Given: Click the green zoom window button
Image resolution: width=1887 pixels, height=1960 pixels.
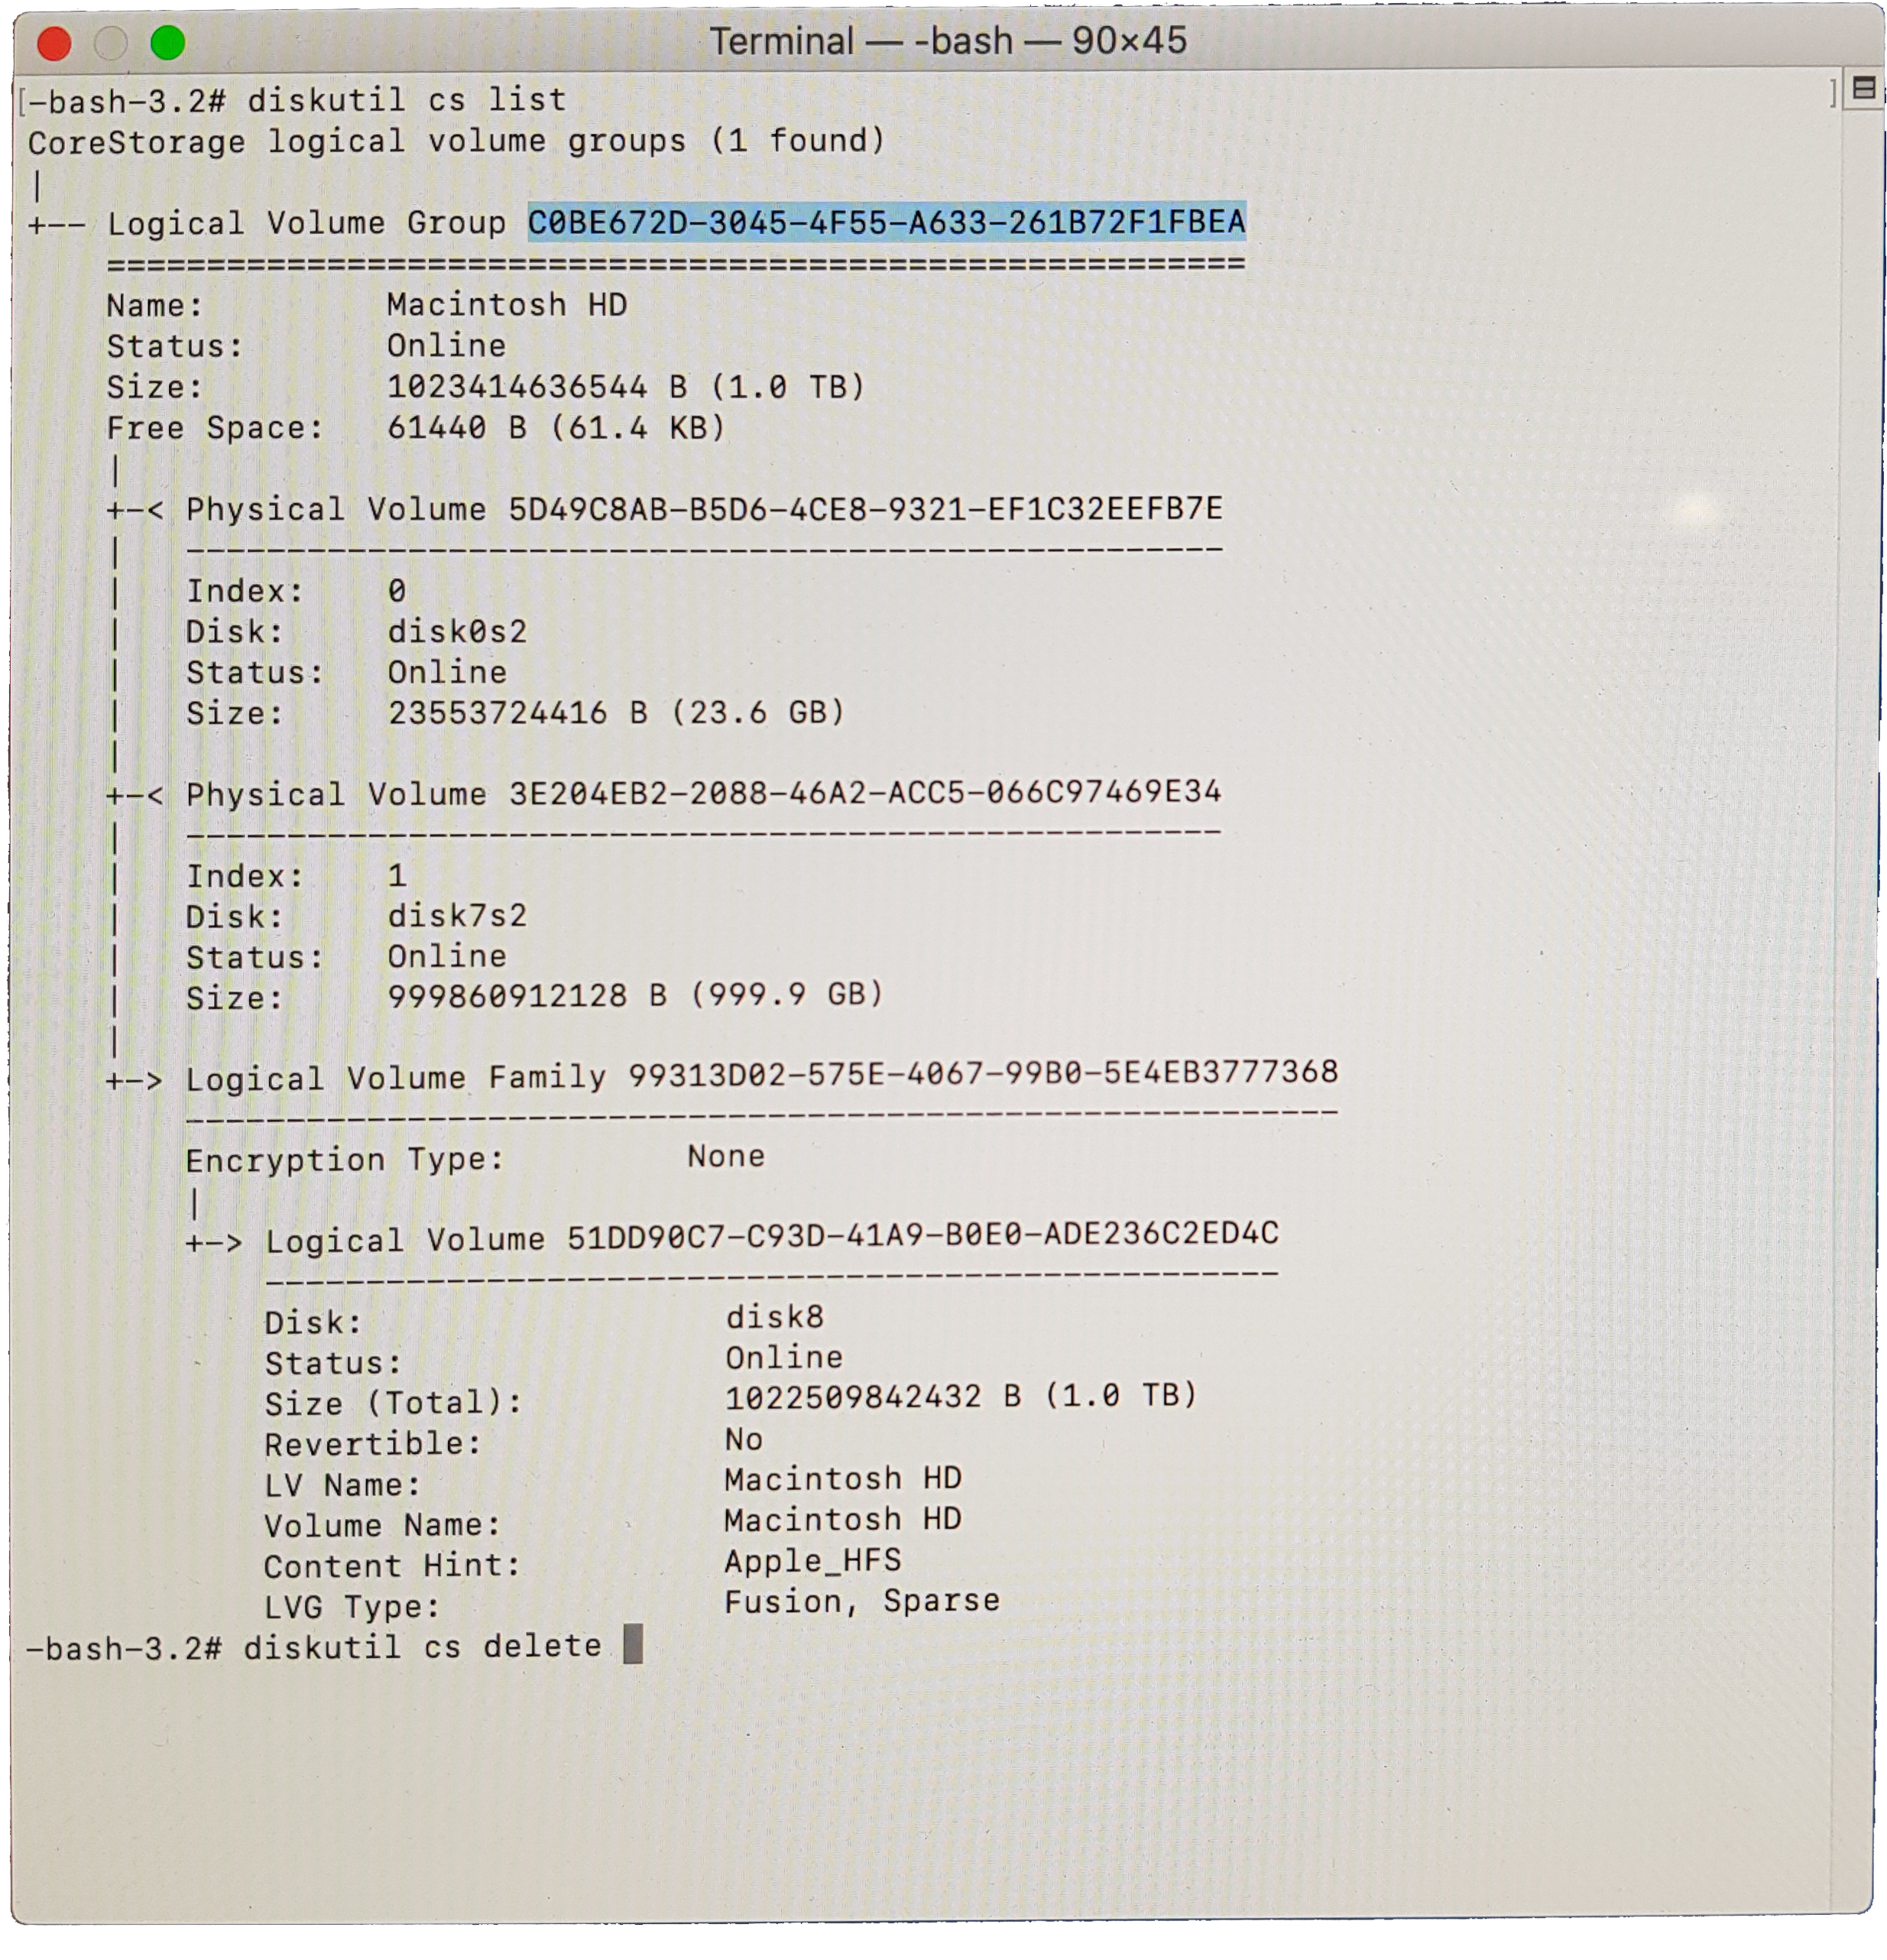Looking at the screenshot, I should coord(168,43).
